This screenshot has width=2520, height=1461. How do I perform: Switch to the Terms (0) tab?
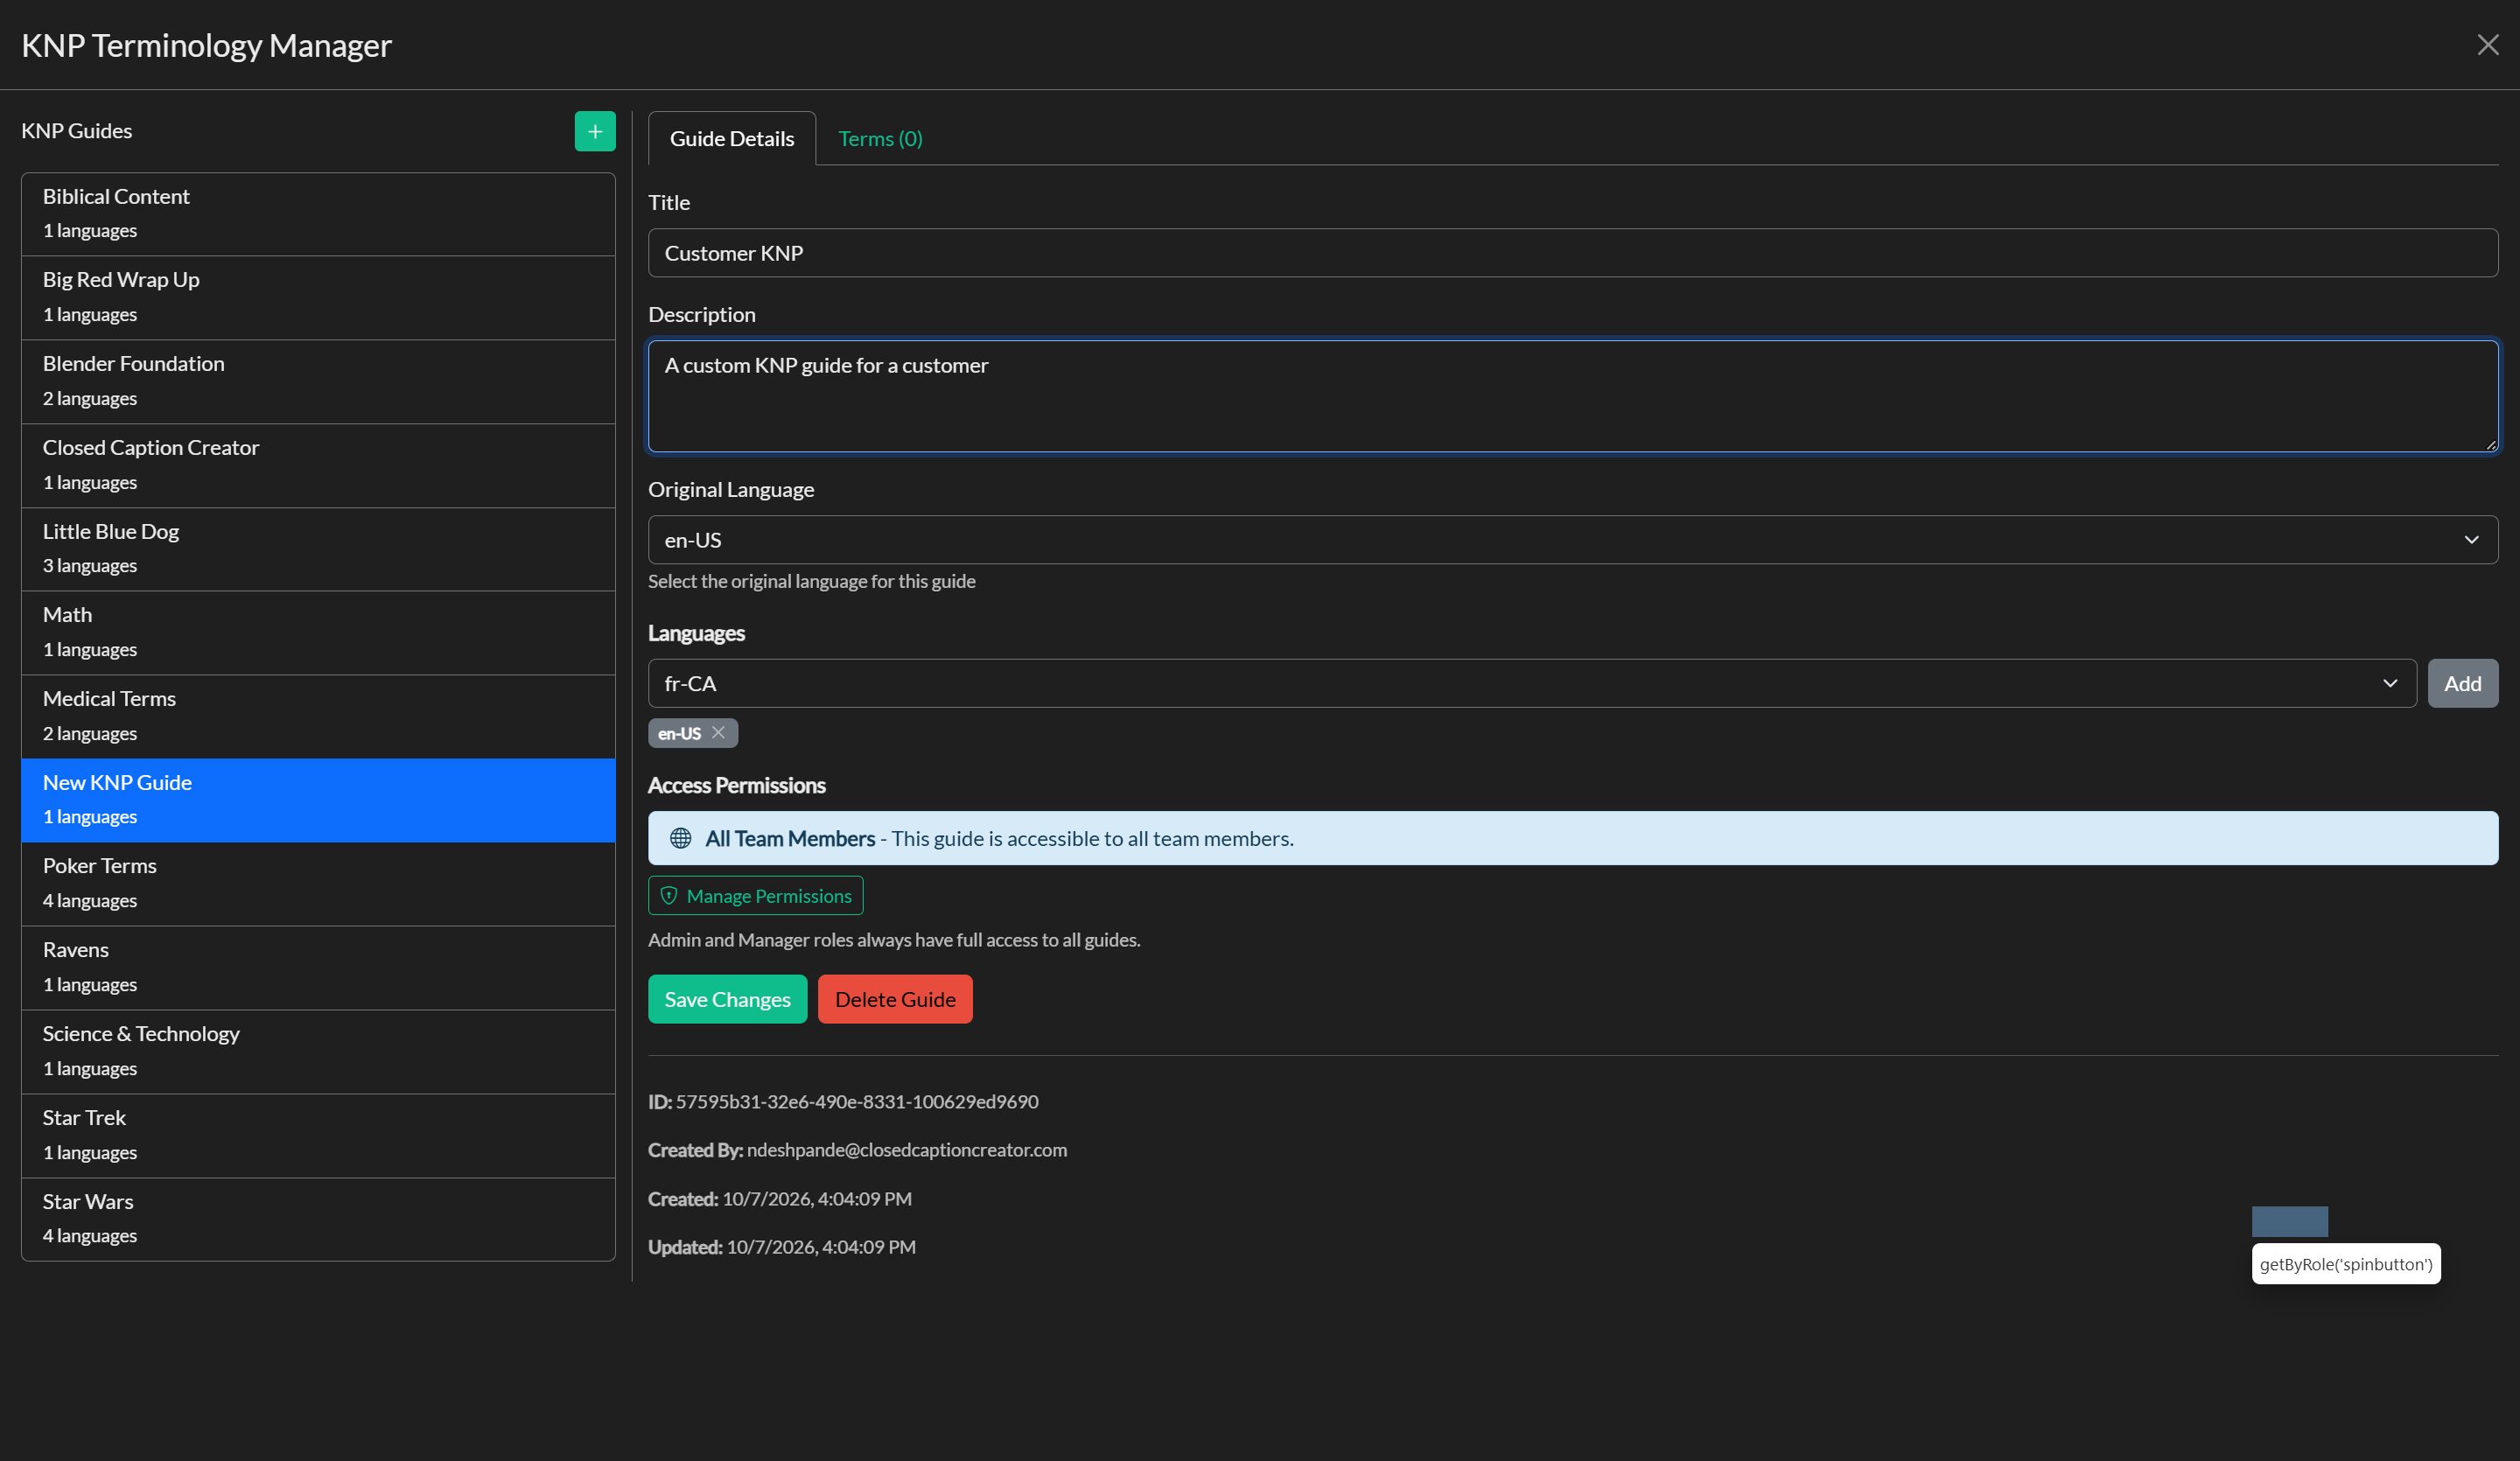click(880, 138)
